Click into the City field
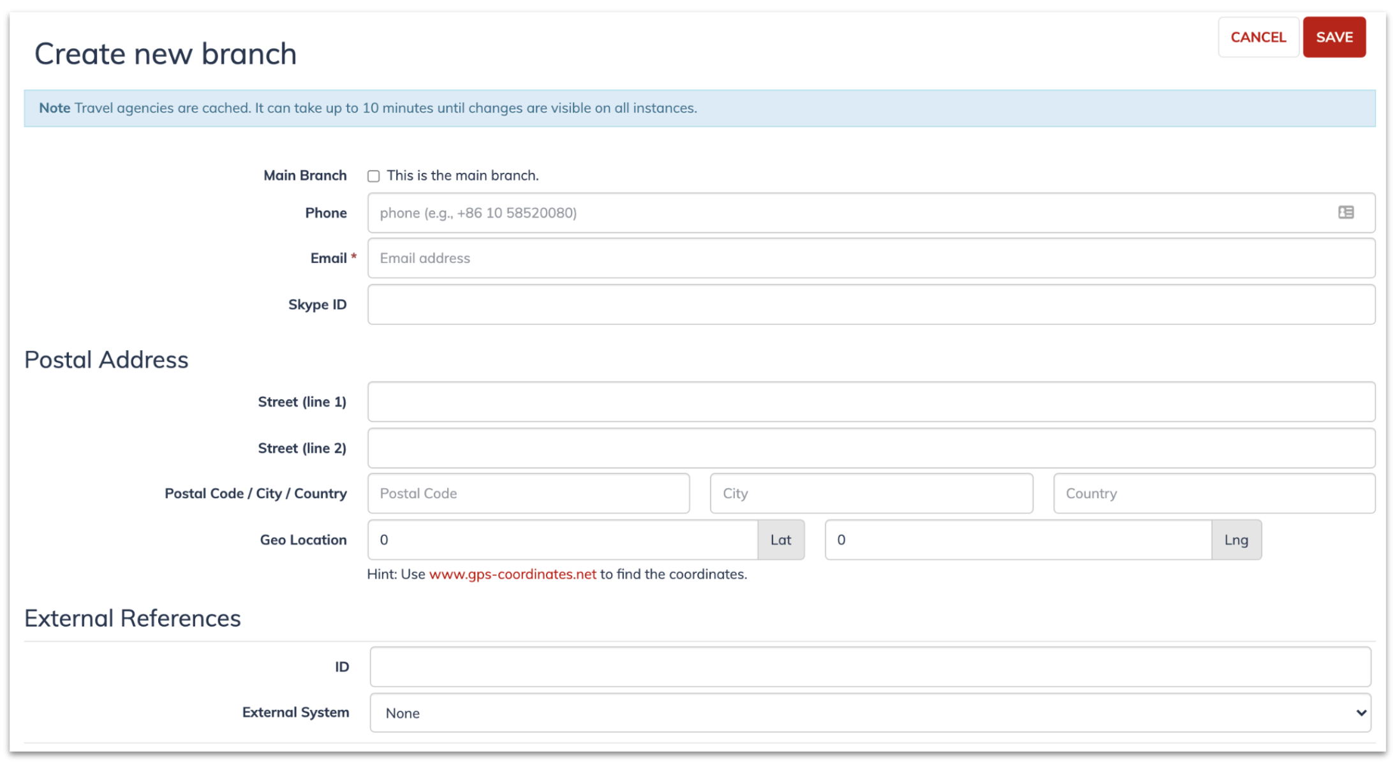Image resolution: width=1397 pixels, height=763 pixels. click(x=871, y=493)
